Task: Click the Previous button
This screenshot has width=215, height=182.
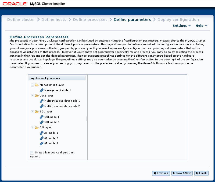Action: point(161,173)
